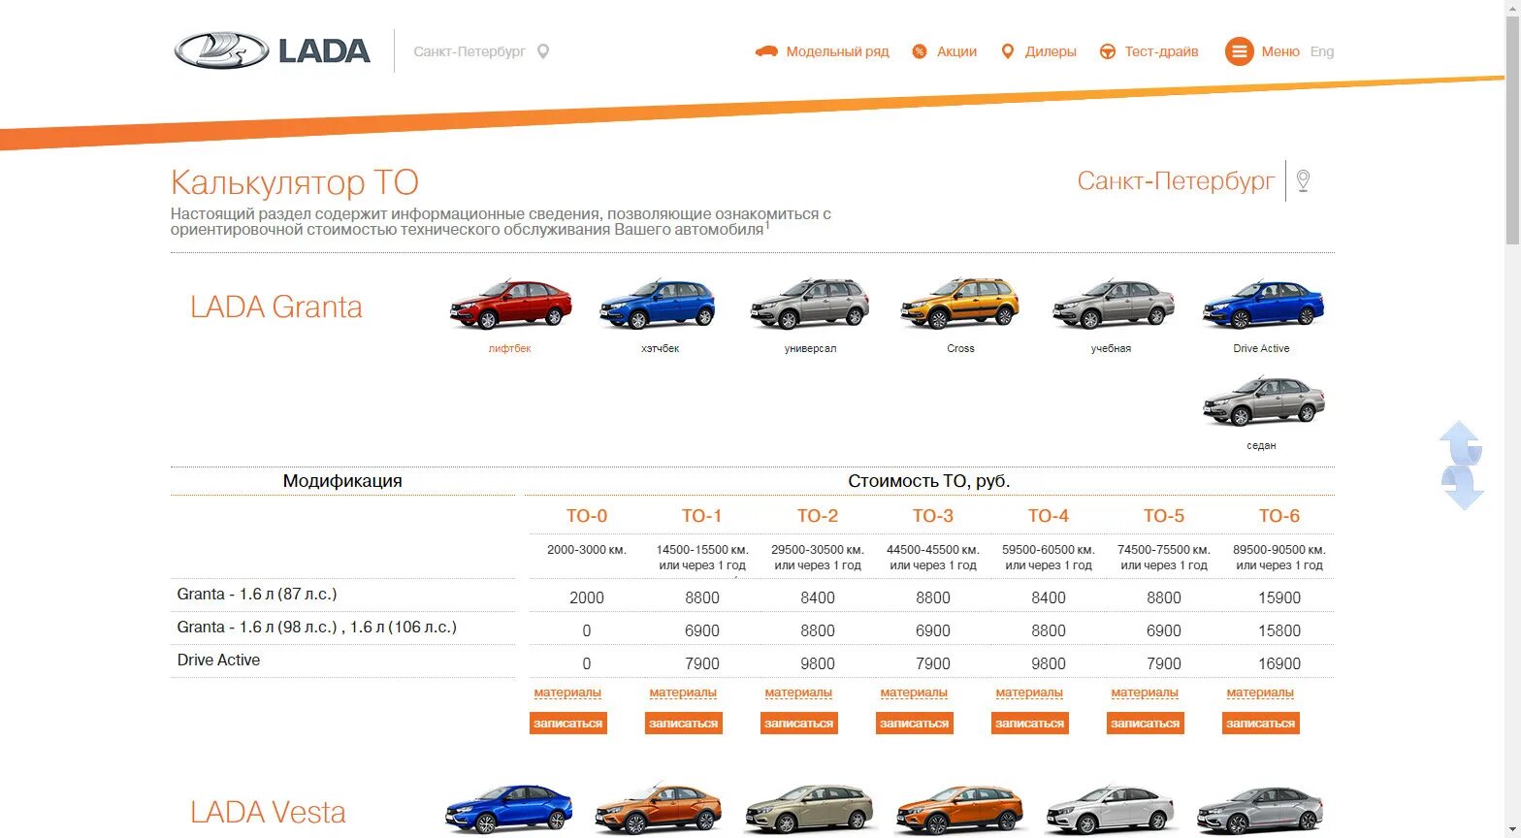Click the ТО-3 column header
The image size is (1521, 838).
pyautogui.click(x=933, y=516)
